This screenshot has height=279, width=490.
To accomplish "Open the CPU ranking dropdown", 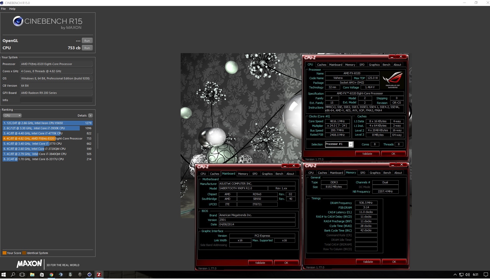I will pyautogui.click(x=12, y=116).
